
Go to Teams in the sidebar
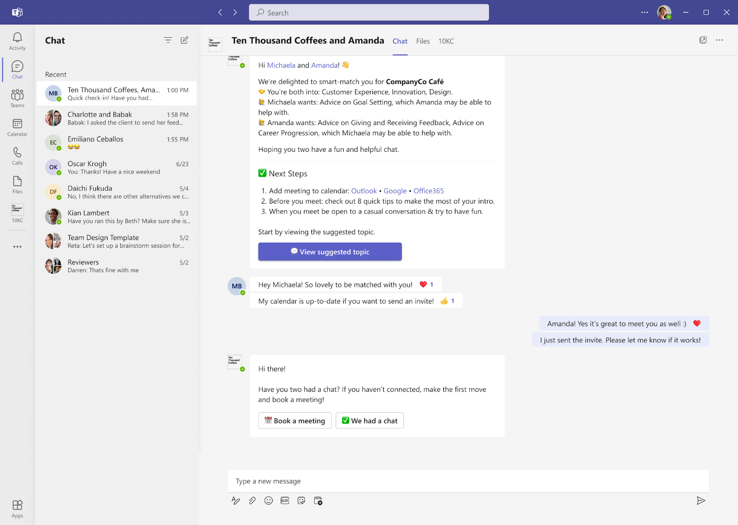coord(17,98)
